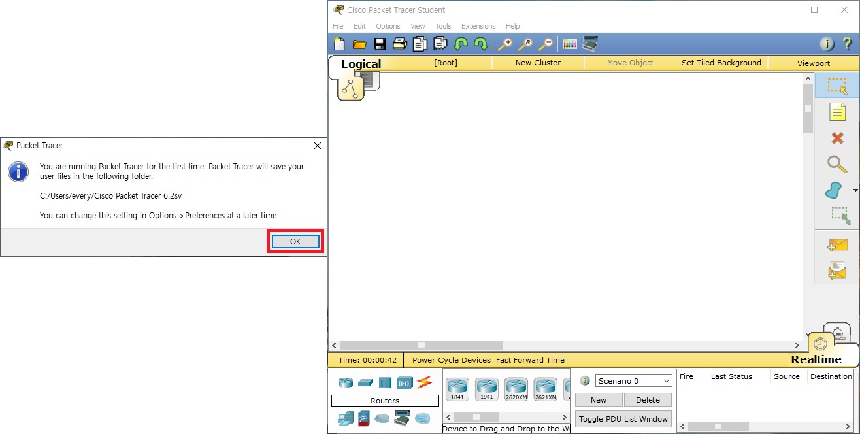Click the Print icon in toolbar
Image resolution: width=860 pixels, height=434 pixels.
click(x=400, y=44)
